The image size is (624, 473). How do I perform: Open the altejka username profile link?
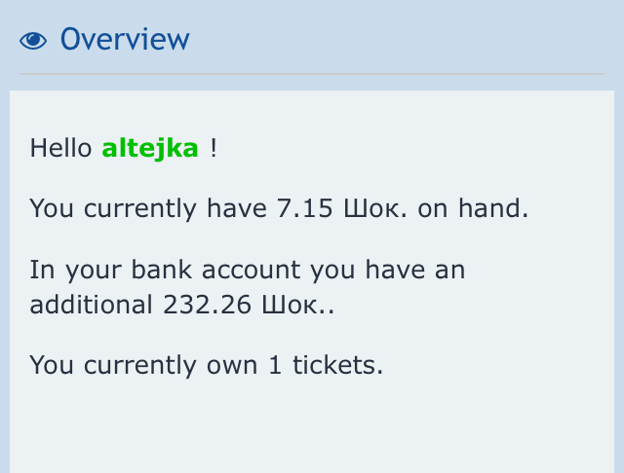(x=150, y=149)
